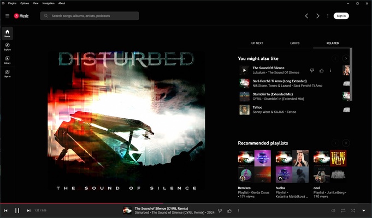The height and width of the screenshot is (218, 372).
Task: Like The Sound Of Silence by Lukulum
Action: click(321, 70)
